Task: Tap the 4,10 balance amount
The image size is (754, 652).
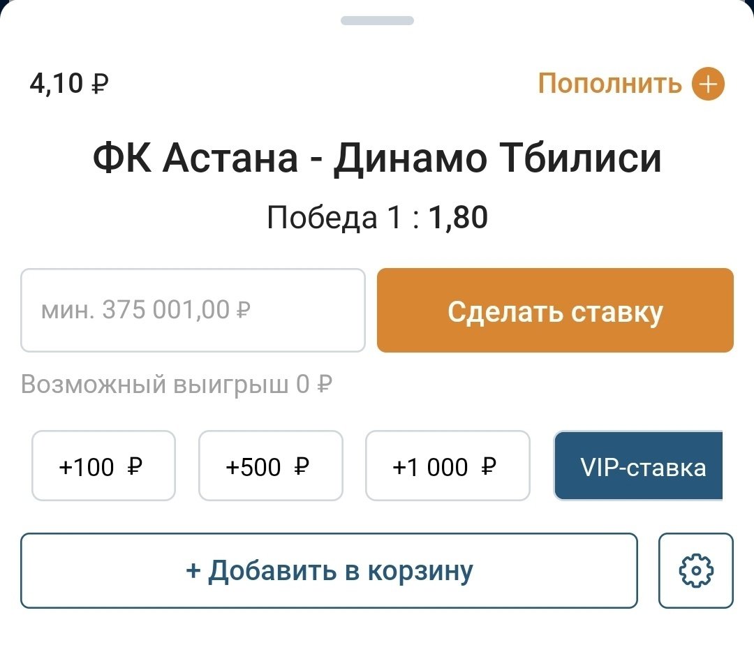Action: 56,84
